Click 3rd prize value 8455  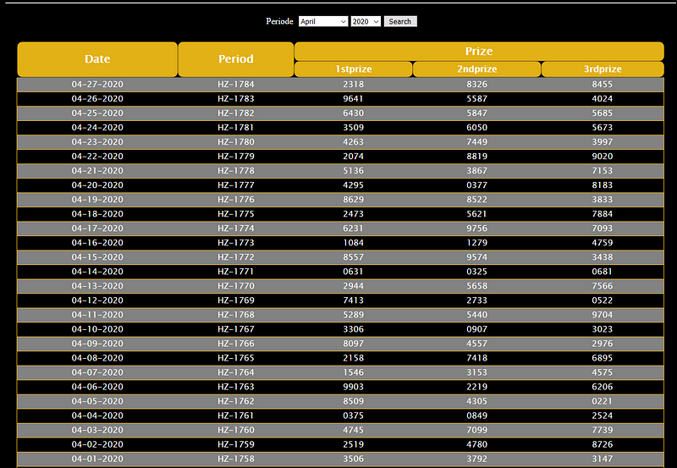(603, 84)
